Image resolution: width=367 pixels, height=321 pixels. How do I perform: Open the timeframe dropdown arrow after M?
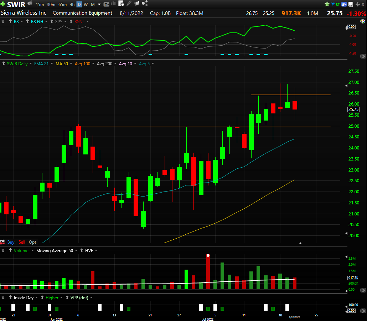tap(99, 4)
